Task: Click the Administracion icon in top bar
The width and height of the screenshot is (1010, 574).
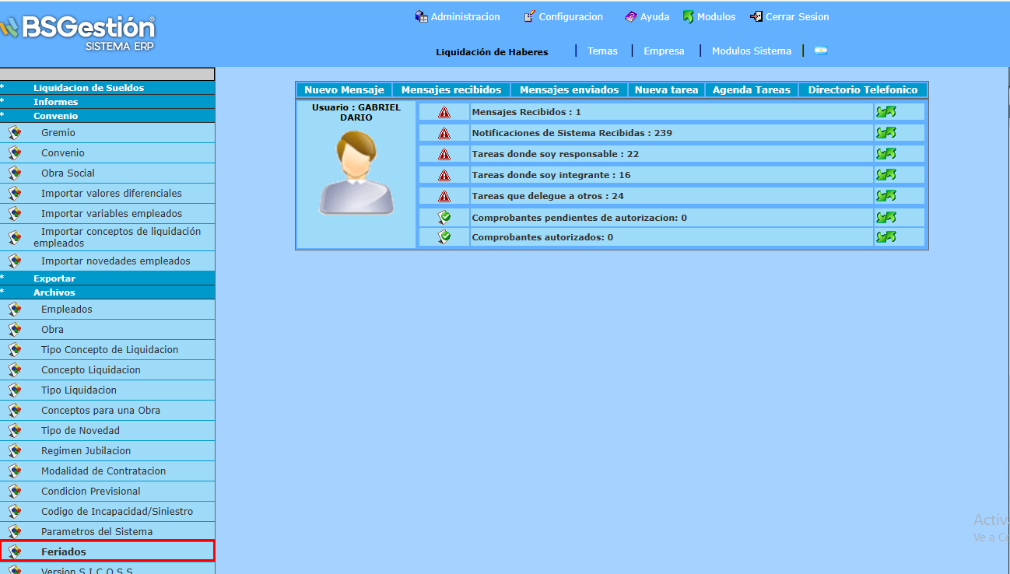Action: click(421, 16)
